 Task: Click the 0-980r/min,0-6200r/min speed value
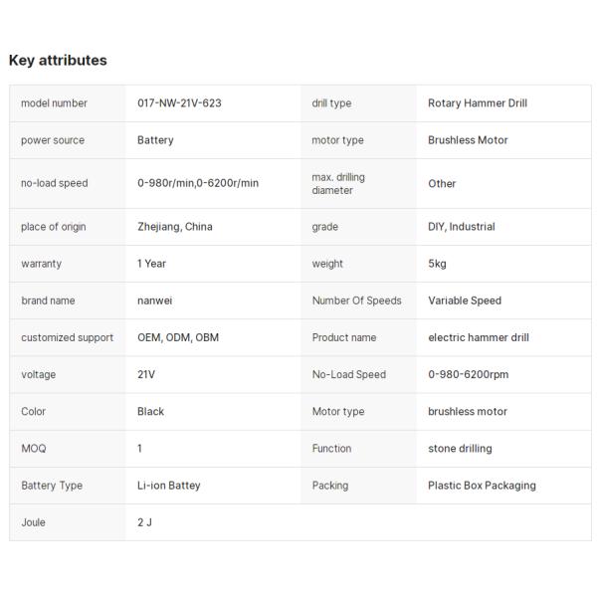point(198,183)
